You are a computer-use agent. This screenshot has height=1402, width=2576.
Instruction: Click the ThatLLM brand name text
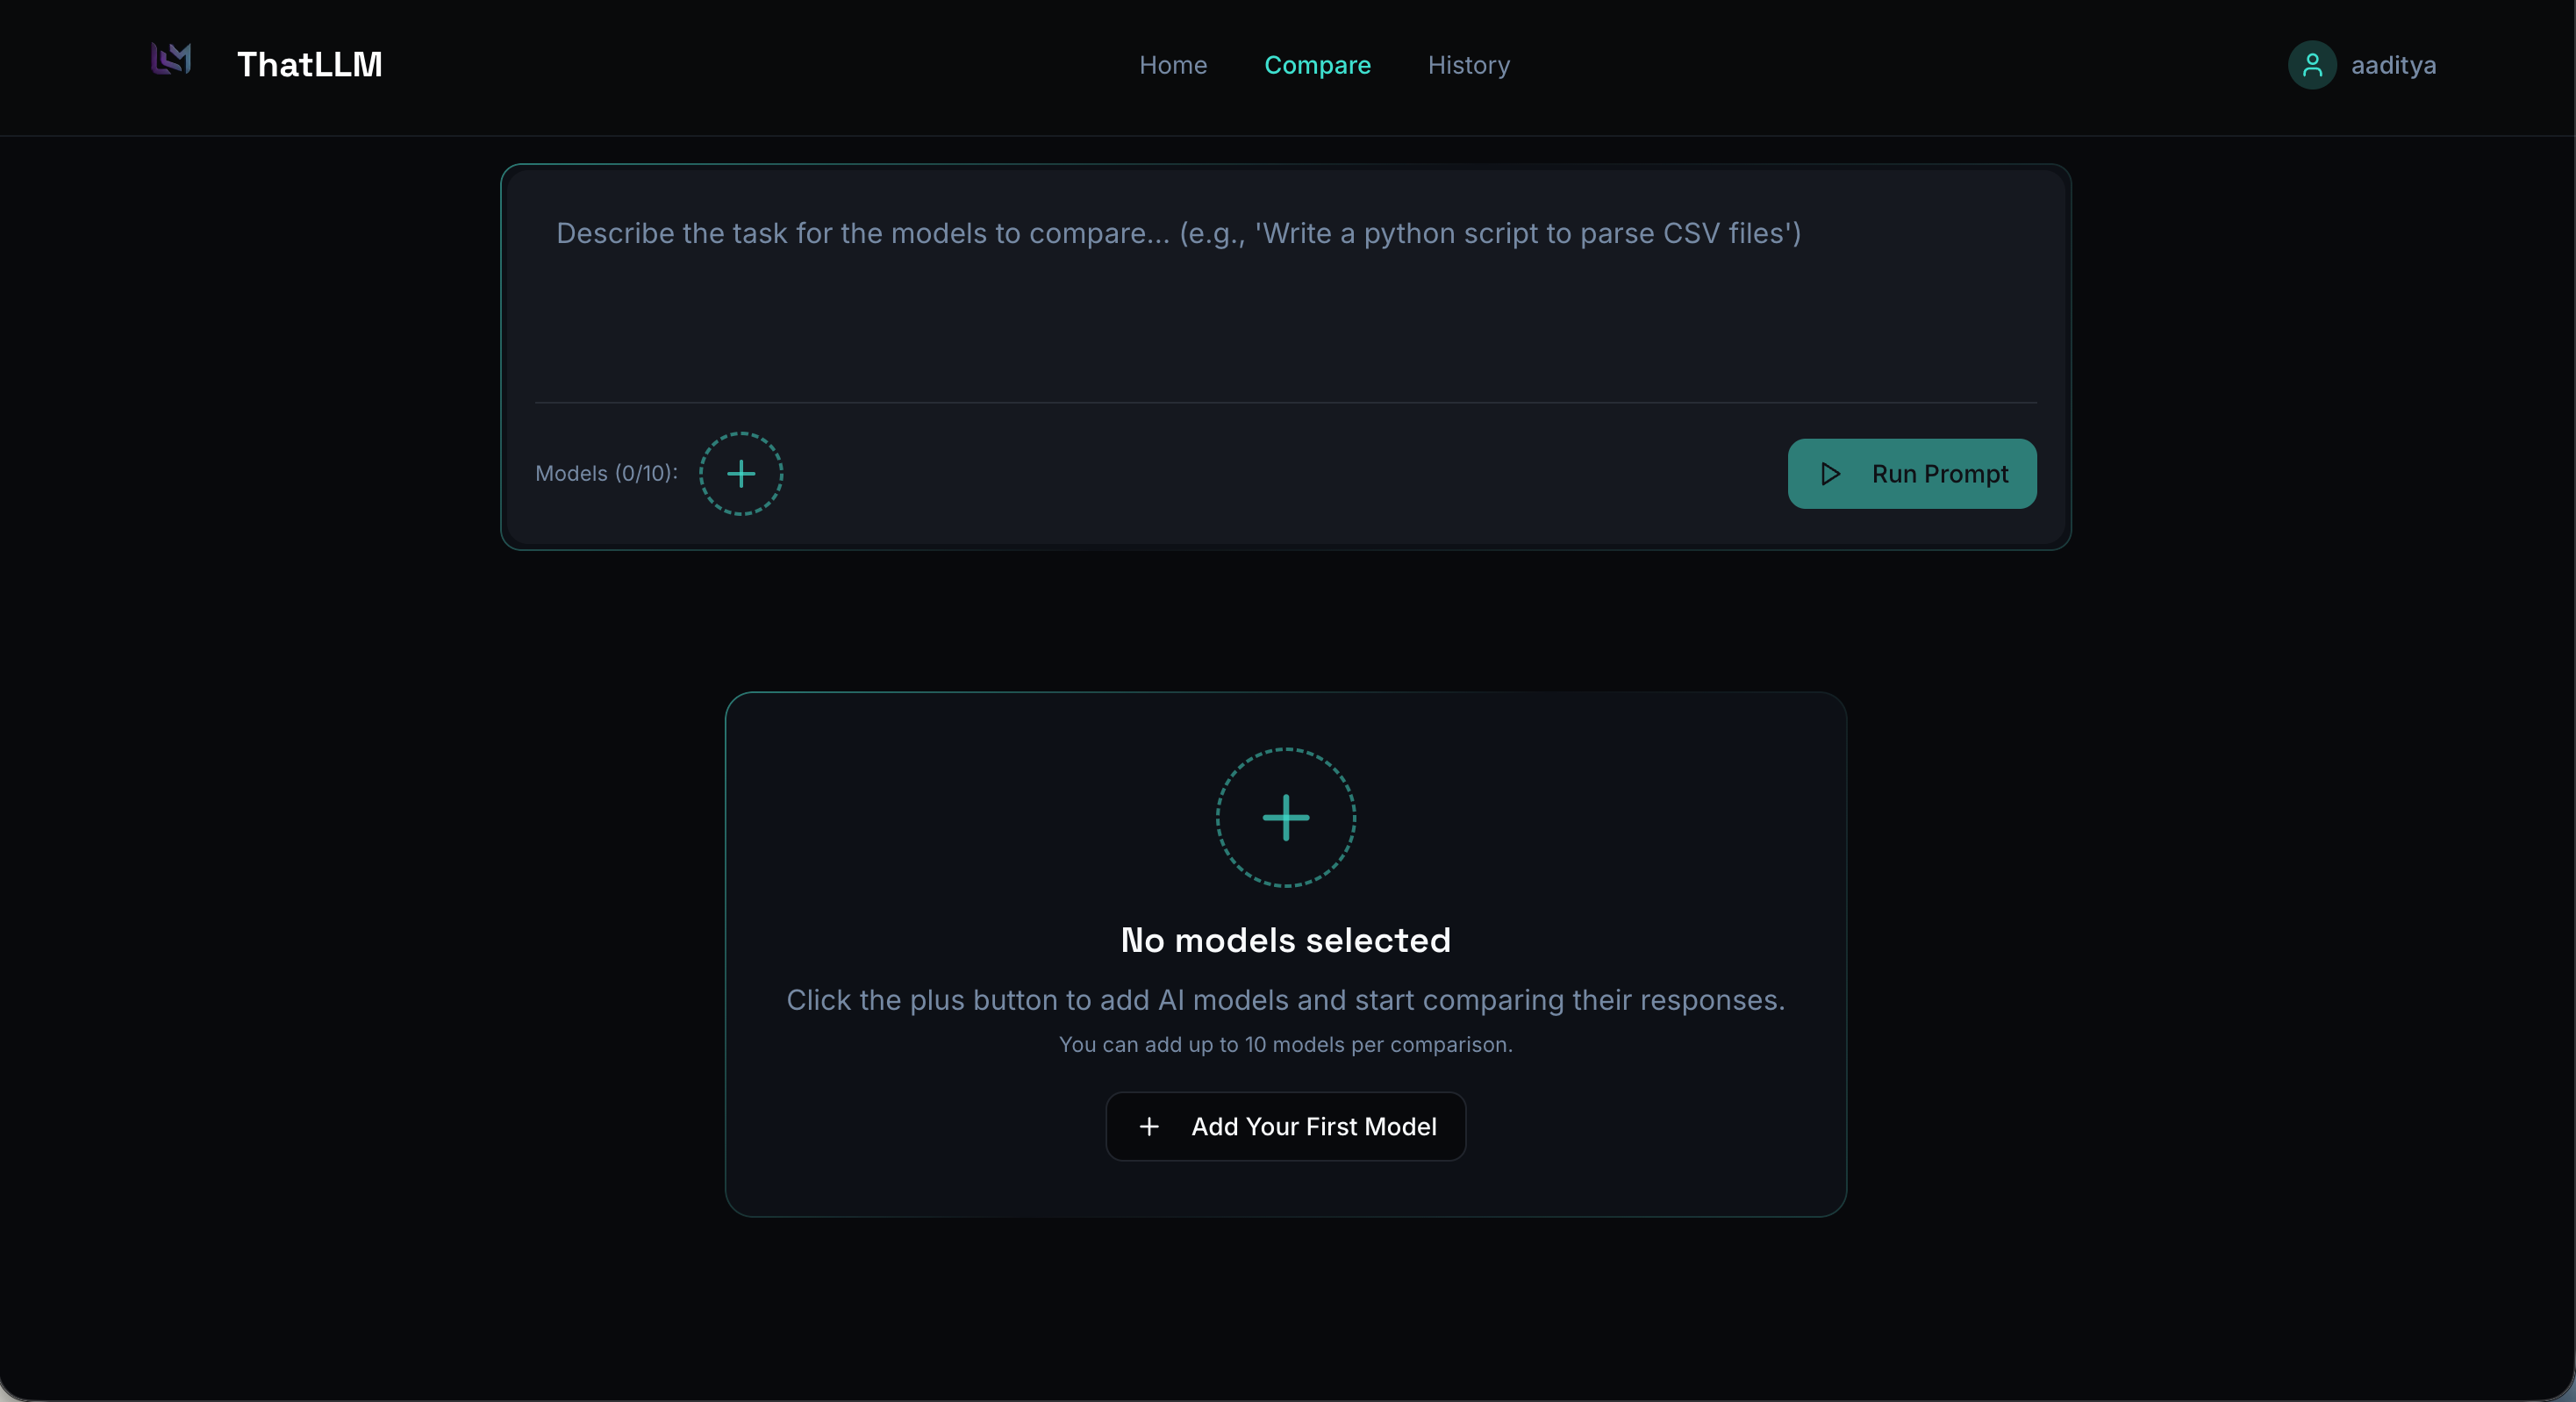click(309, 65)
